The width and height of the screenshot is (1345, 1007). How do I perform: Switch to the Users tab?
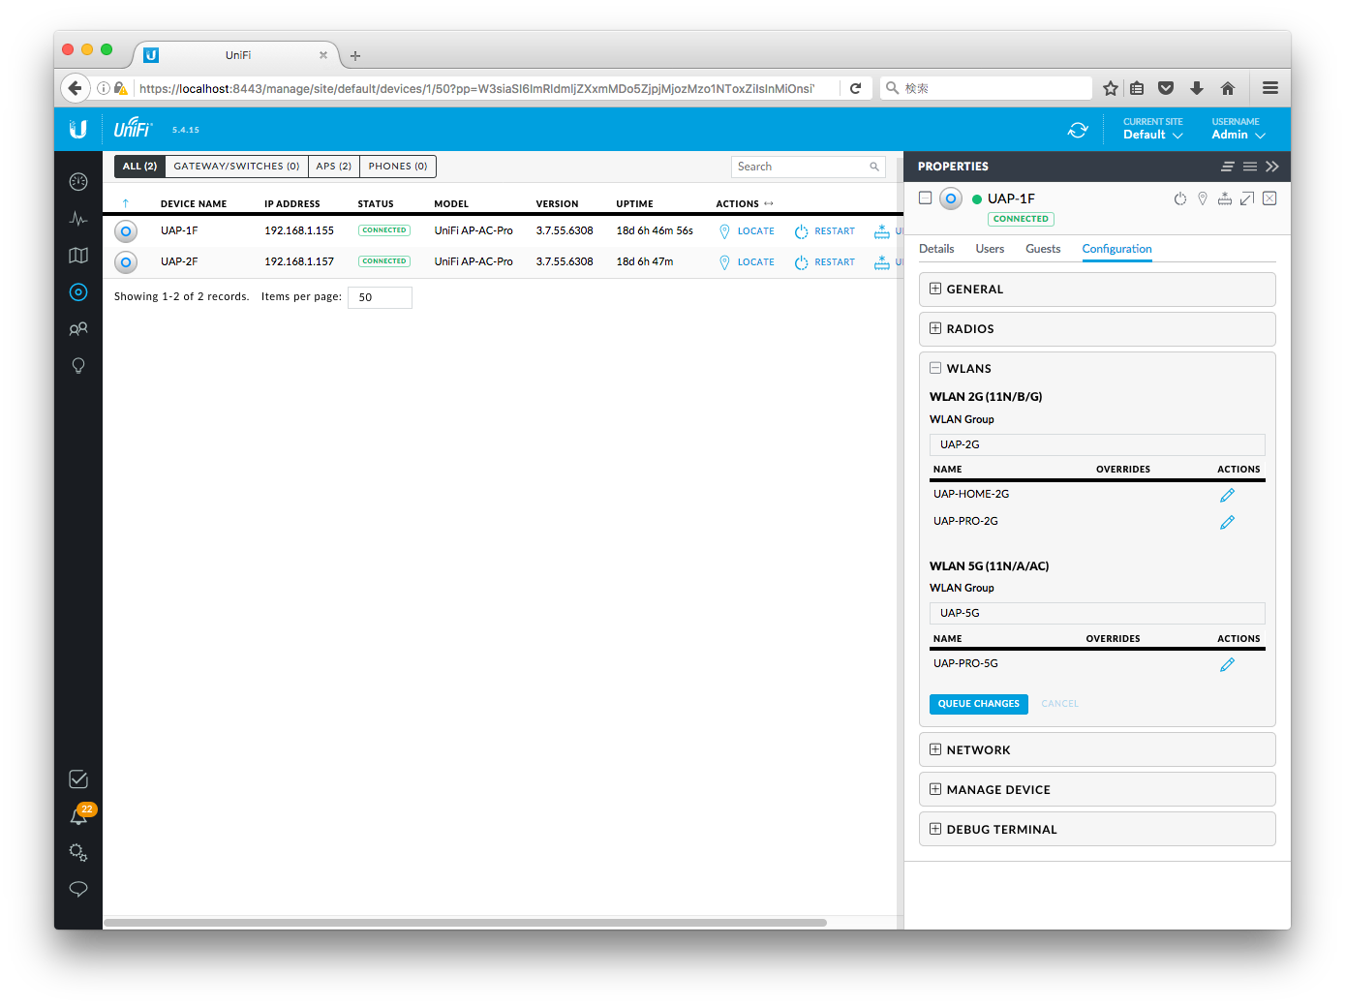(990, 249)
